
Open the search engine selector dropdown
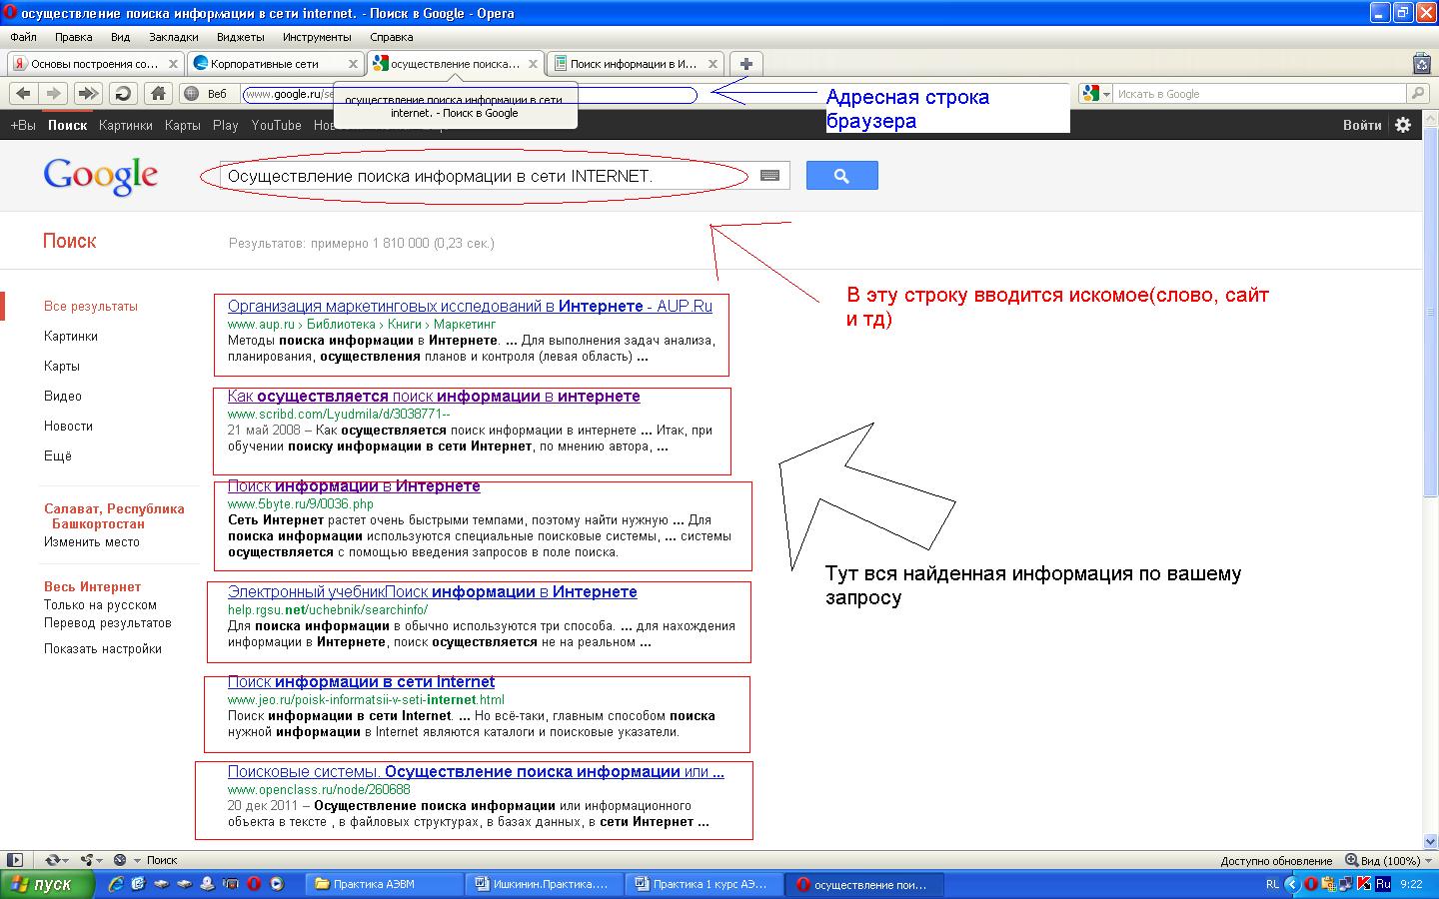point(1096,94)
